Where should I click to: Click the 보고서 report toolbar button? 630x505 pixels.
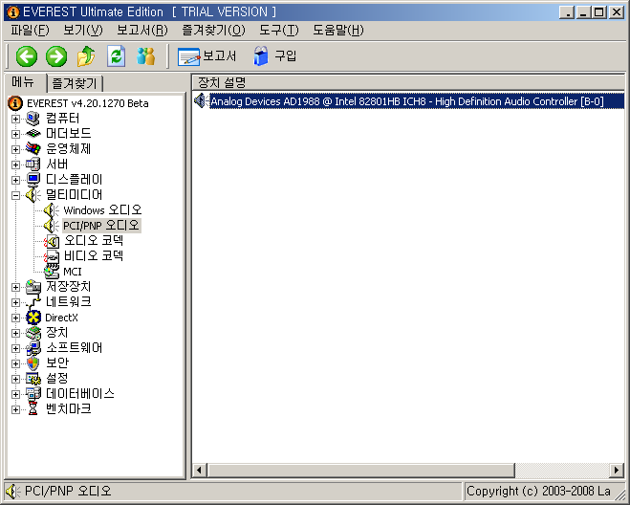[x=206, y=56]
